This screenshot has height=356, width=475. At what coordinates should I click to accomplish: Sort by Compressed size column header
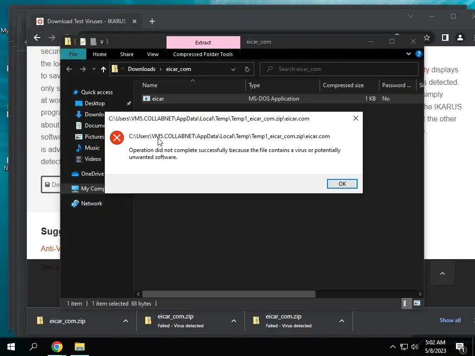[x=349, y=85]
